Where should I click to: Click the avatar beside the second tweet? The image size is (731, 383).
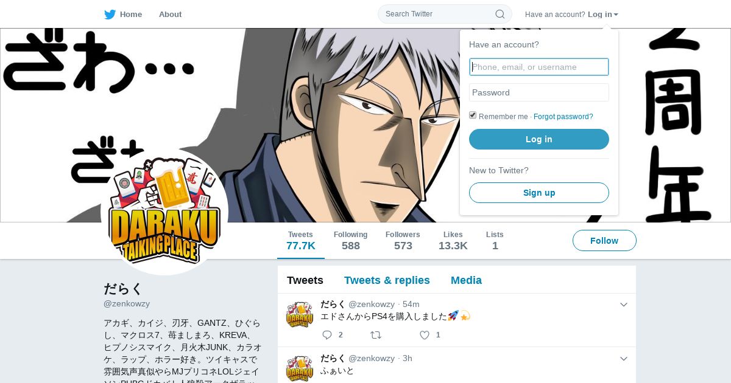[300, 368]
